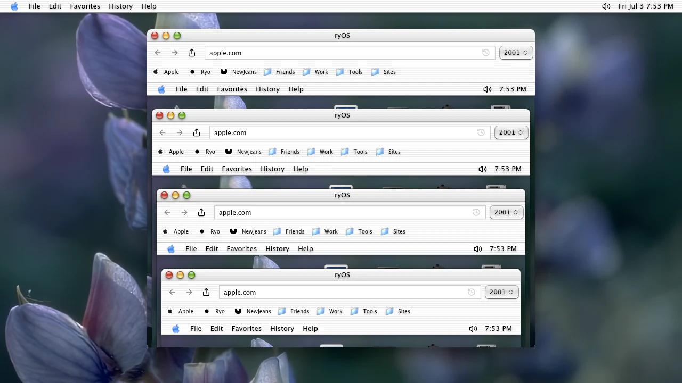Screen dimensions: 682x383
Task: Click the share icon in outermost ryOS window
Action: tap(192, 53)
